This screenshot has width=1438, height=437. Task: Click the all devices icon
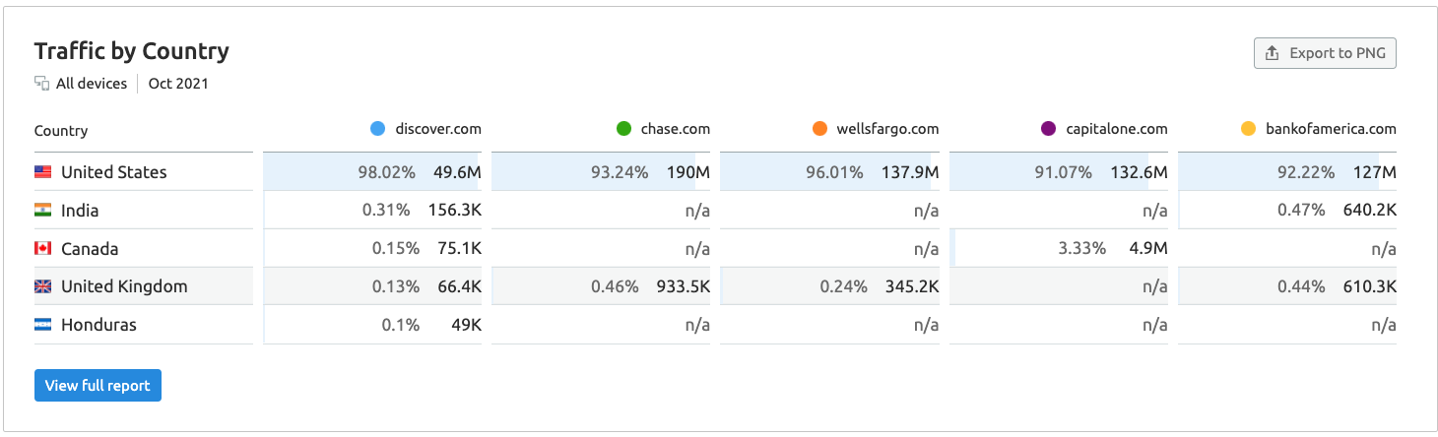pyautogui.click(x=42, y=84)
